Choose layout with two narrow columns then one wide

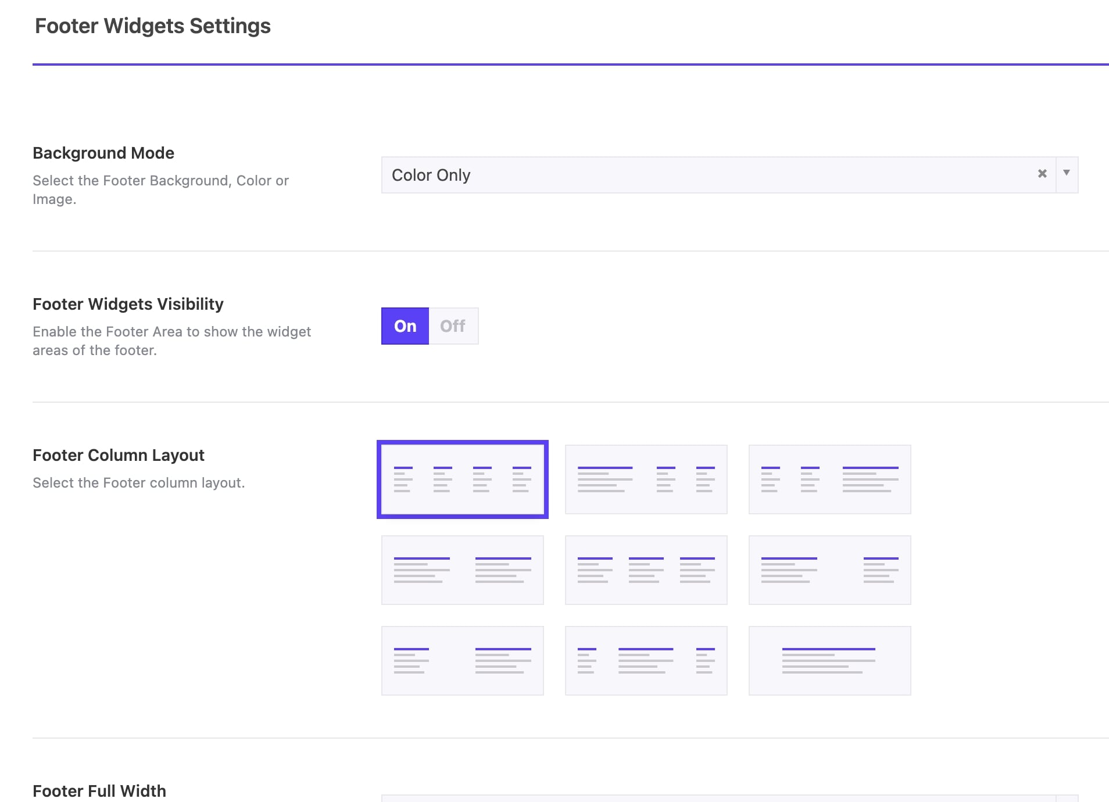tap(829, 479)
